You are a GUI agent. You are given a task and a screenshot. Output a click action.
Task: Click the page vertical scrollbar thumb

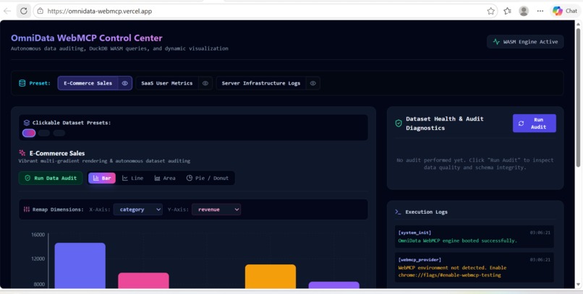click(579, 97)
